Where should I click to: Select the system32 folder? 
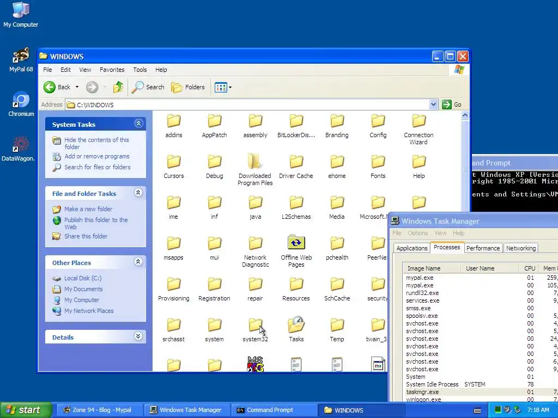tap(255, 330)
